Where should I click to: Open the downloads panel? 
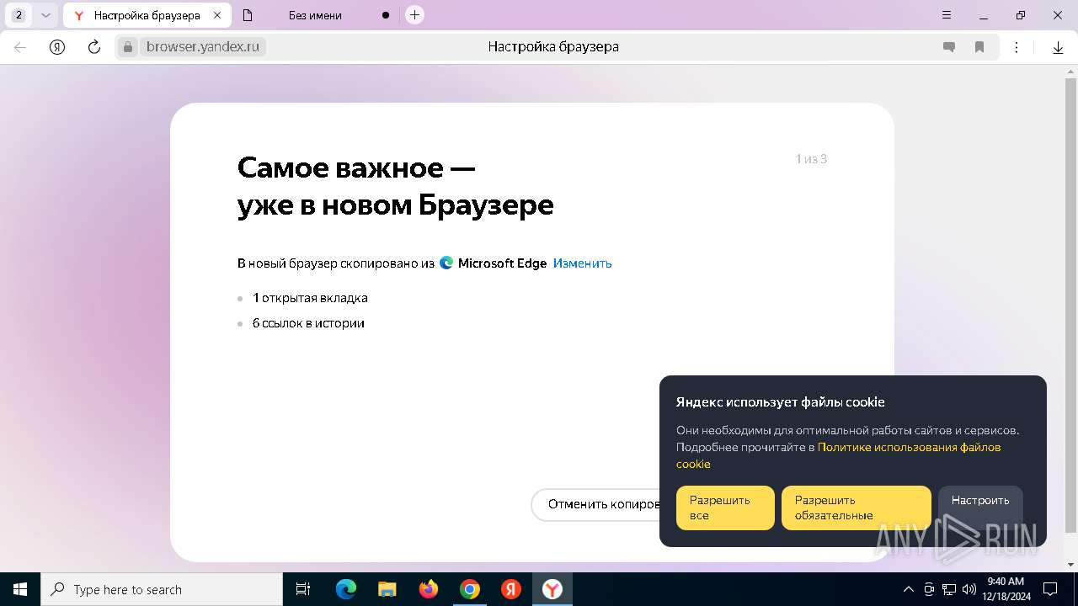click(1058, 47)
